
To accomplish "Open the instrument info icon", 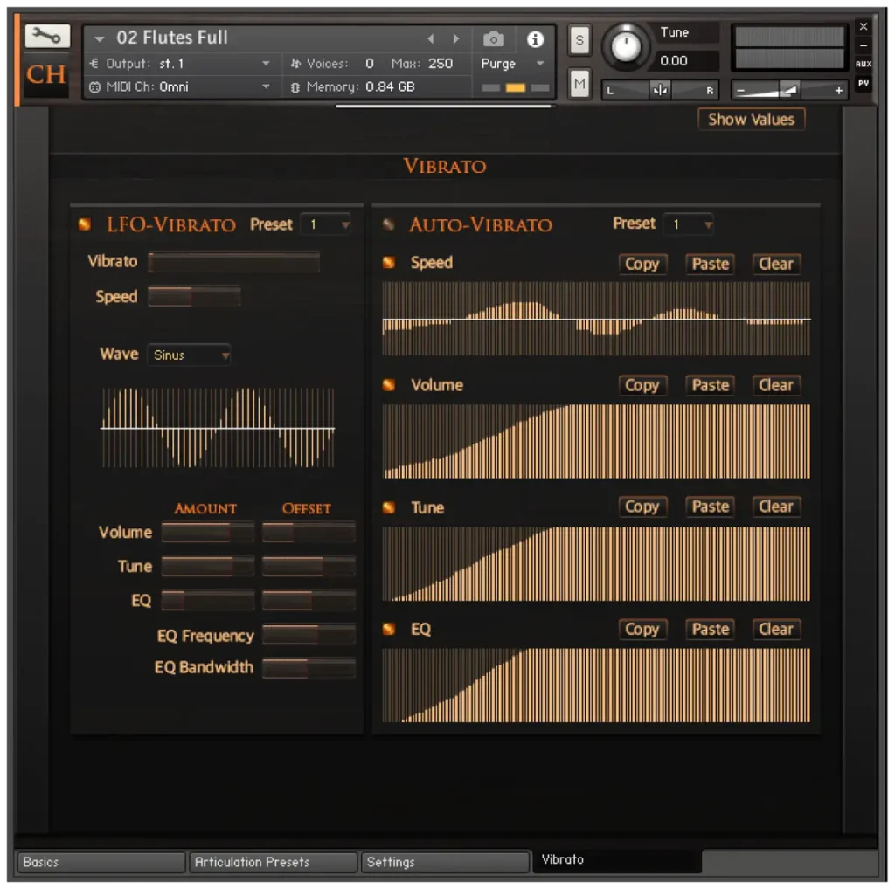I will pos(535,39).
